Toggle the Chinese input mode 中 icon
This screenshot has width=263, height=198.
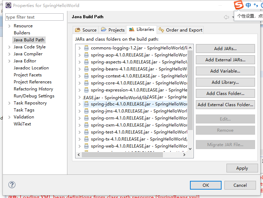click(248, 5)
